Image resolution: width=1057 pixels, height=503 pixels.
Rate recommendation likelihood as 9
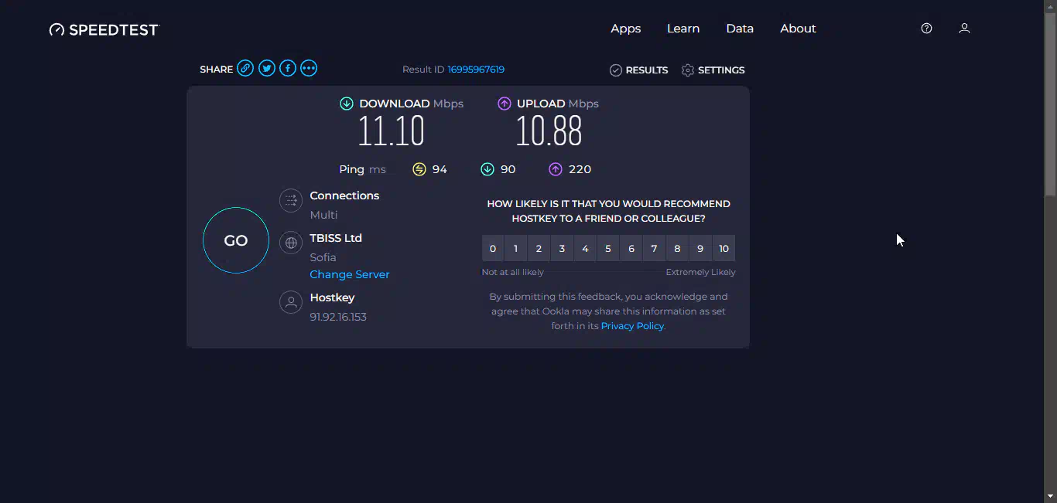pyautogui.click(x=700, y=249)
